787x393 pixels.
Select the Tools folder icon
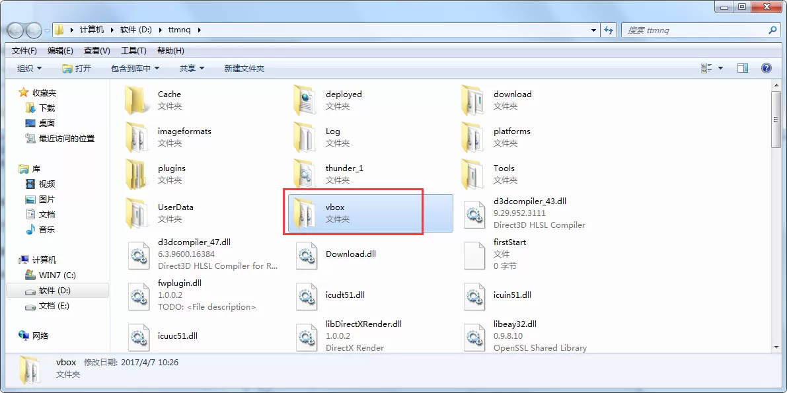point(473,174)
